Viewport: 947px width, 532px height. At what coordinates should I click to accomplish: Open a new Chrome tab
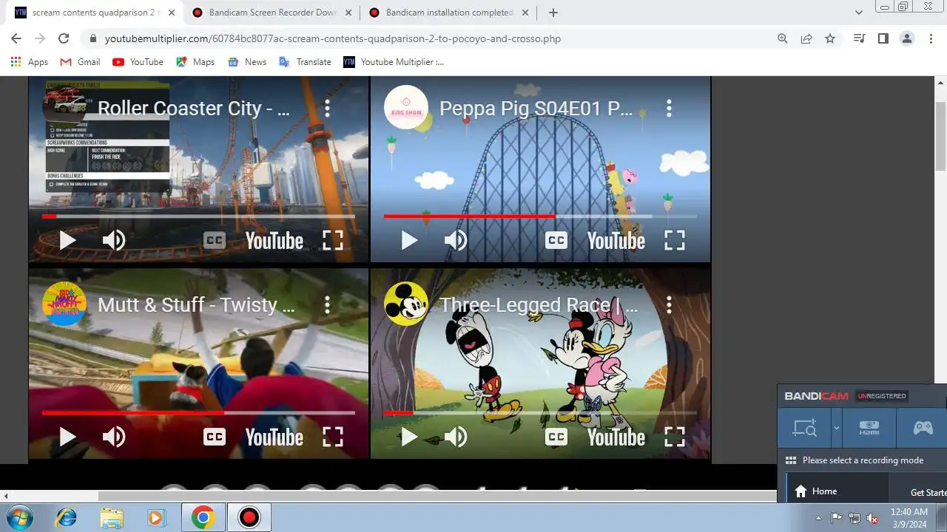pos(553,13)
